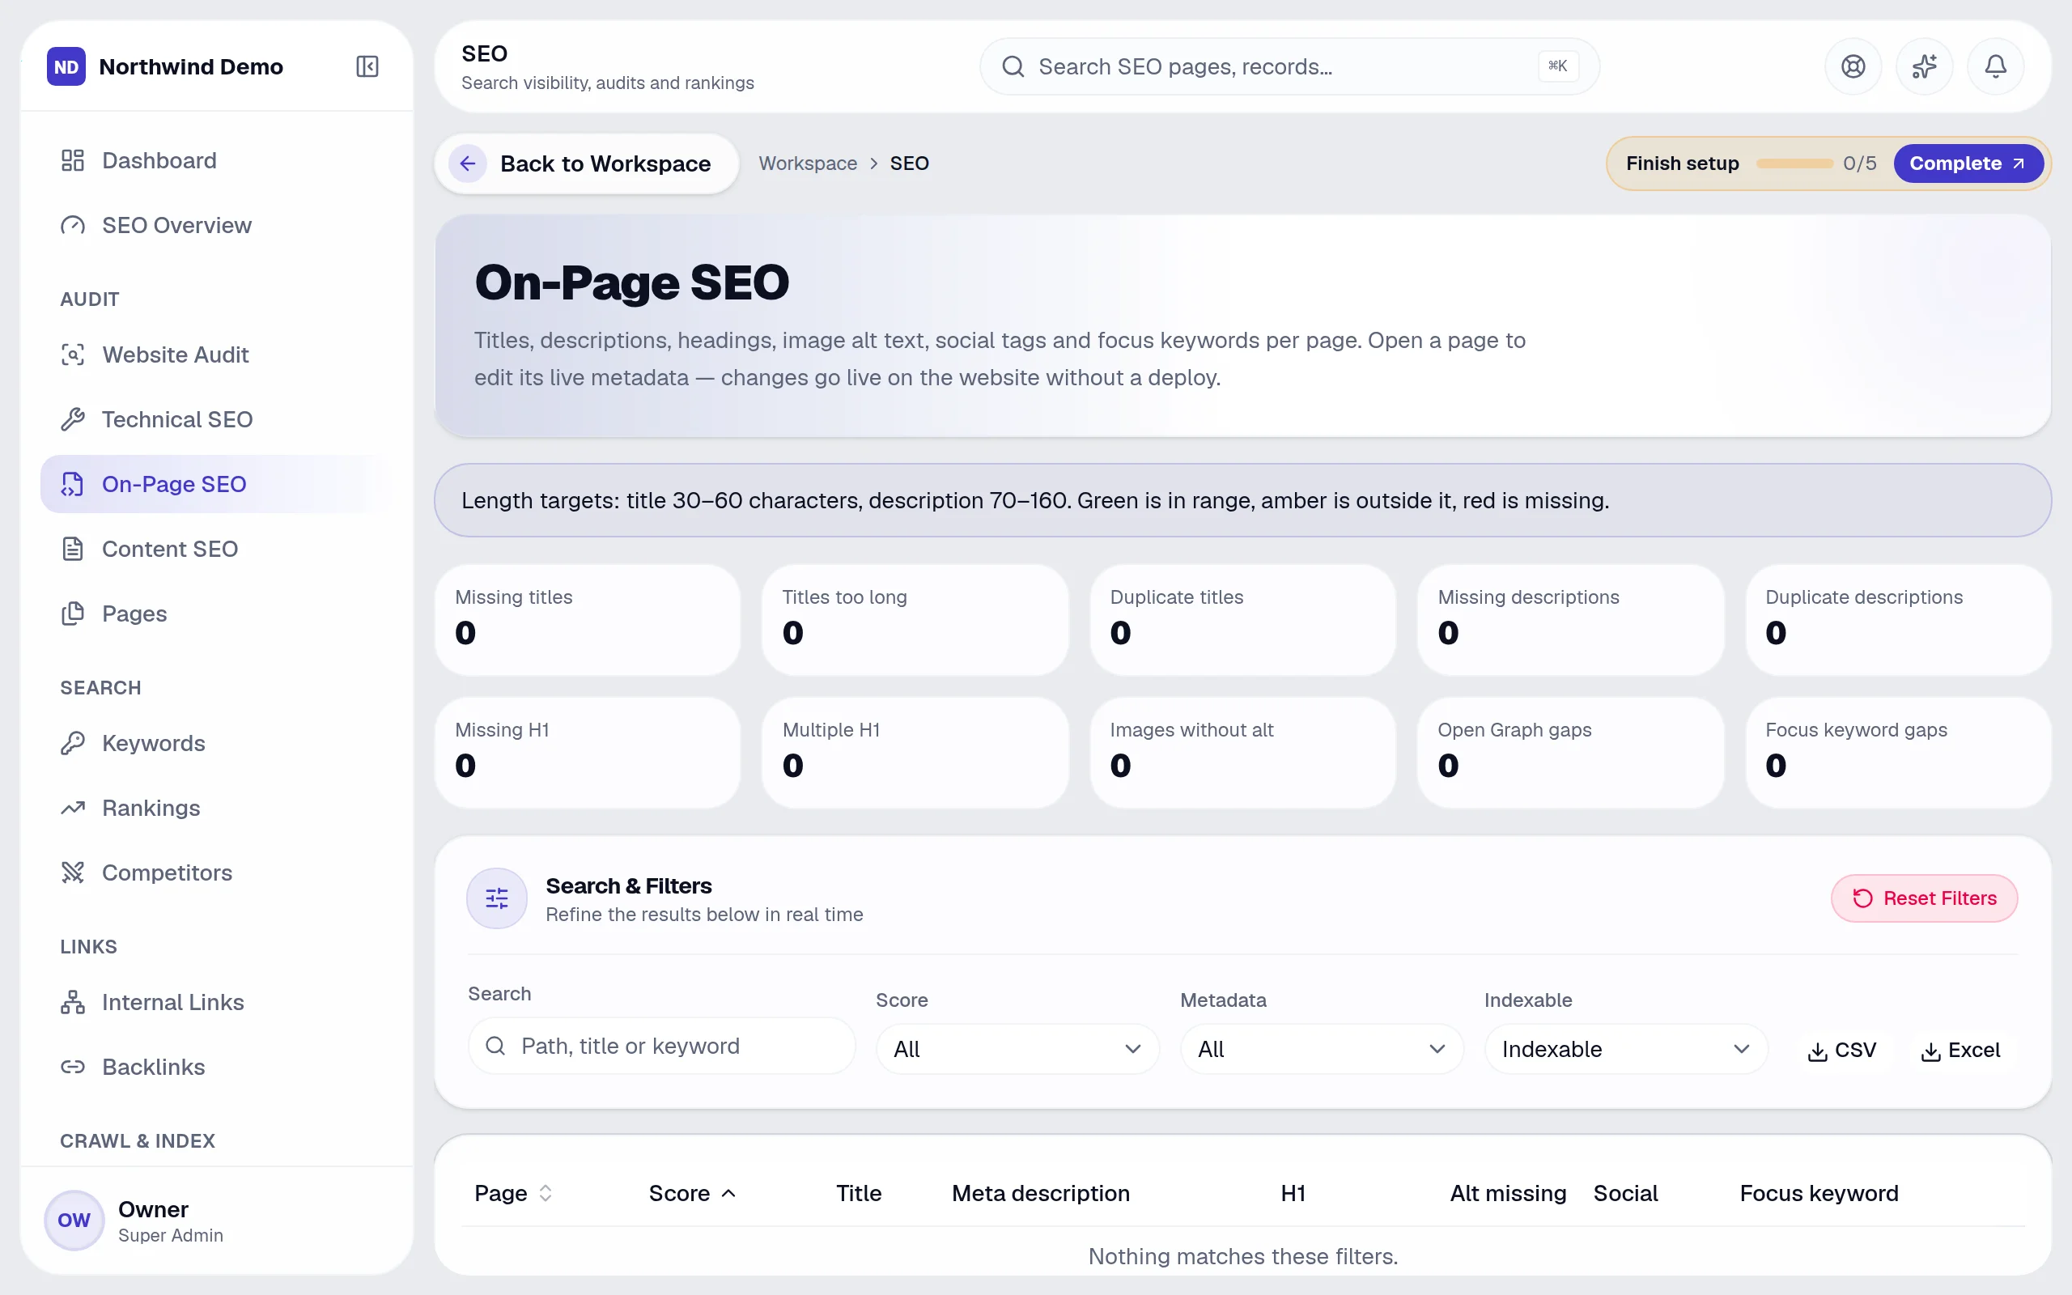Open the notifications bell
Image resolution: width=2072 pixels, height=1295 pixels.
1995,66
